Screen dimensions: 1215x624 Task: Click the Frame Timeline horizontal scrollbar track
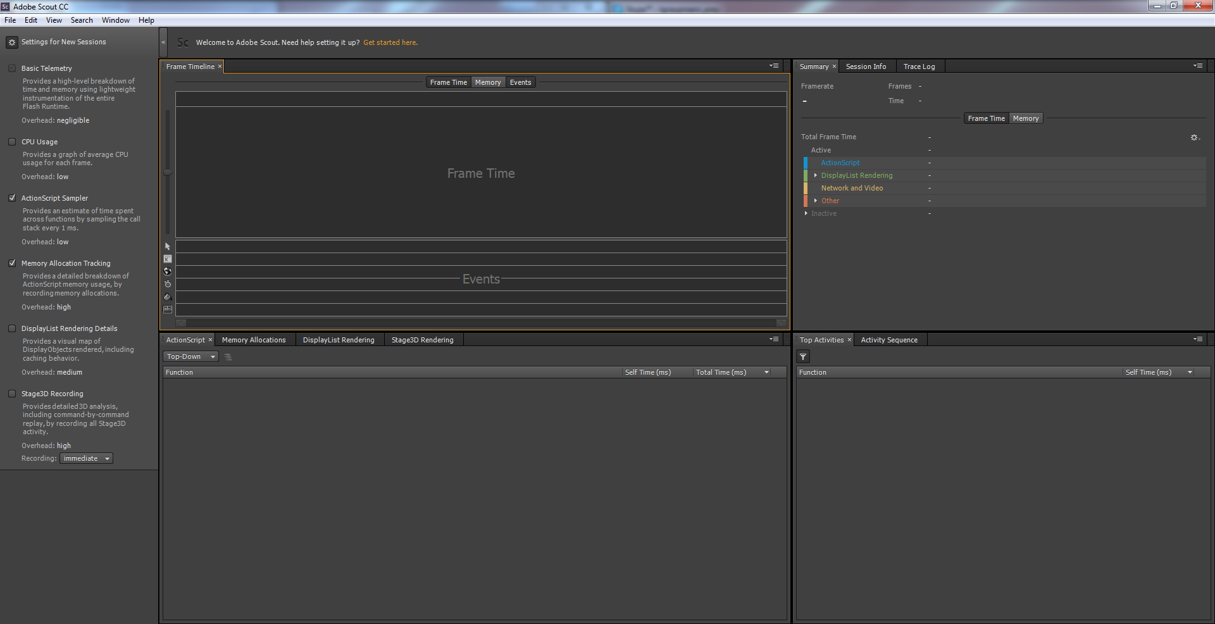pos(481,323)
